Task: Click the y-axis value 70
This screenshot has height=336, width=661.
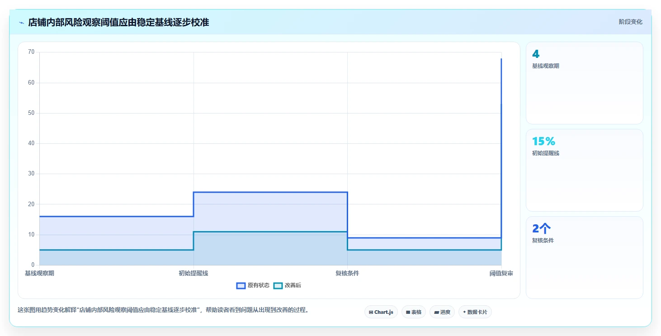Action: point(31,52)
